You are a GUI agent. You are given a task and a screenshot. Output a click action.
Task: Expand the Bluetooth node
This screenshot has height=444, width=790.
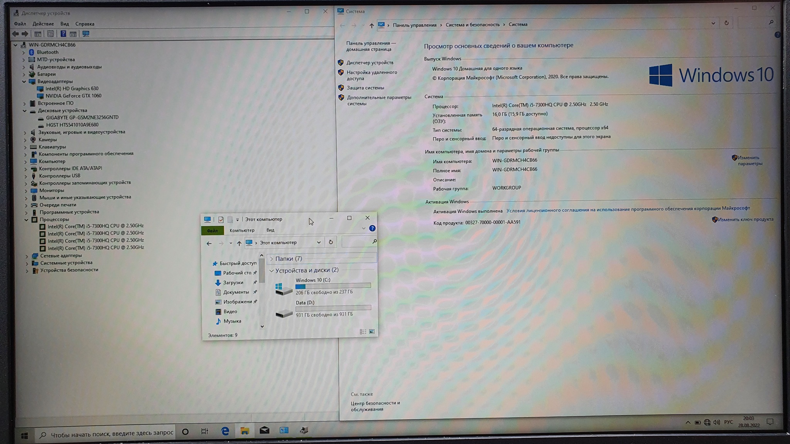(x=24, y=52)
